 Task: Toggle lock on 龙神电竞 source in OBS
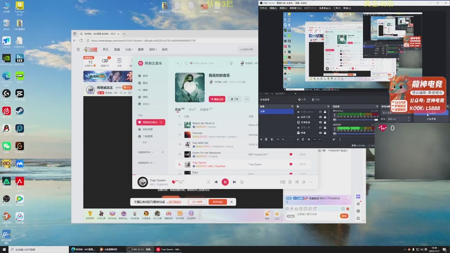click(325, 122)
